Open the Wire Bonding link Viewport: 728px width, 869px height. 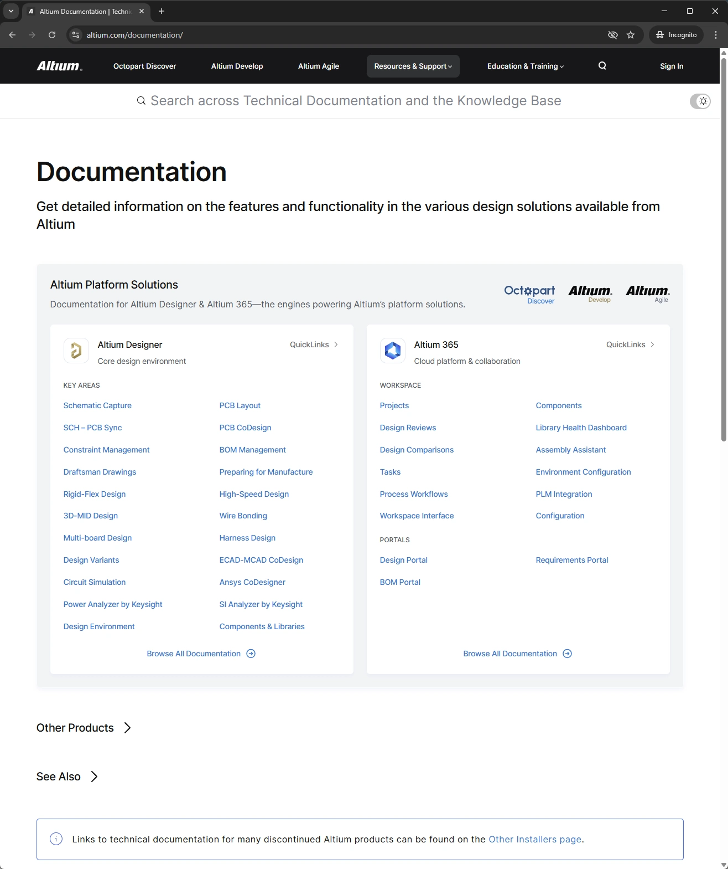coord(243,516)
